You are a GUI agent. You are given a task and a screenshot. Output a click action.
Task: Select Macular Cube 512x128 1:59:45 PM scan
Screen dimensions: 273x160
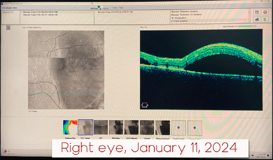[41, 15]
